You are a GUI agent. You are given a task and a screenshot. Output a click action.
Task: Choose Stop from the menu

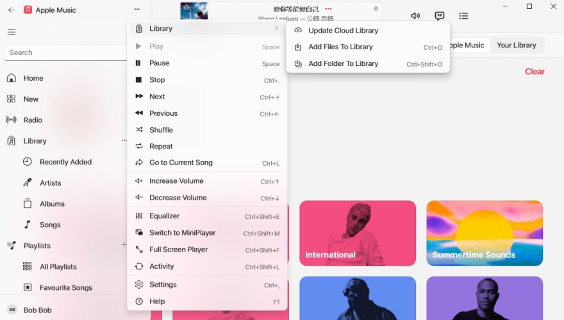(x=207, y=80)
